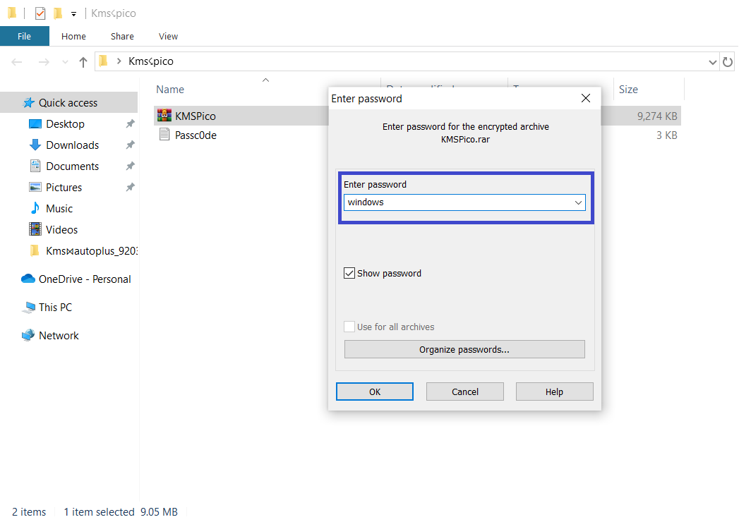Sort files by the Size column header

coord(628,90)
